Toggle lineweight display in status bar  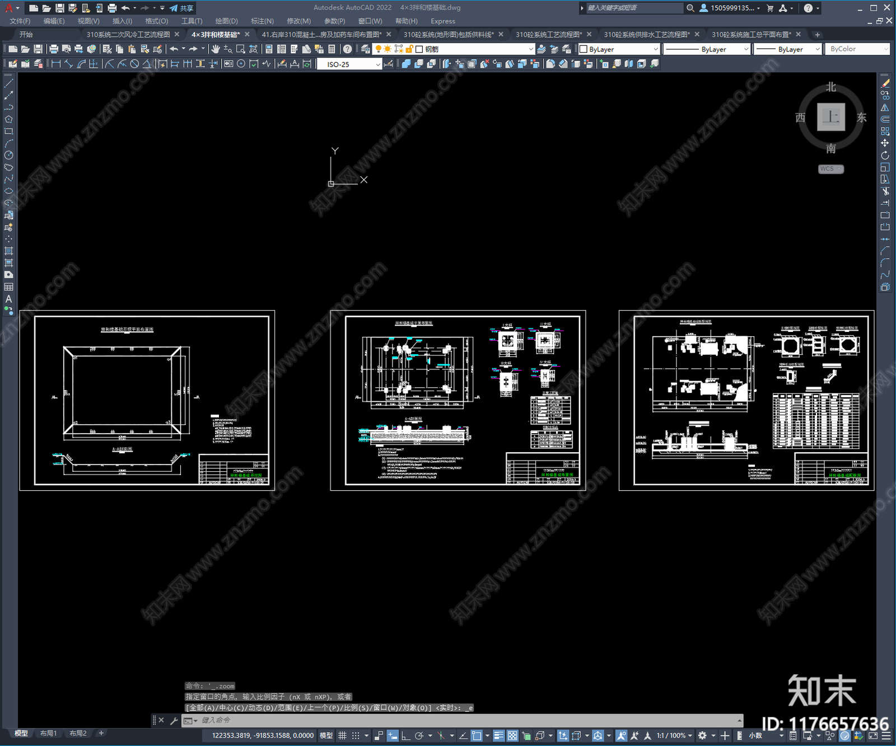click(498, 735)
